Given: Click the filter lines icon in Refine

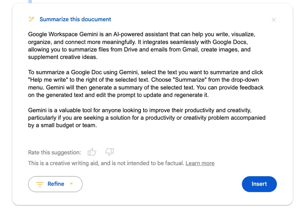Looking at the screenshot, I should (40, 184).
